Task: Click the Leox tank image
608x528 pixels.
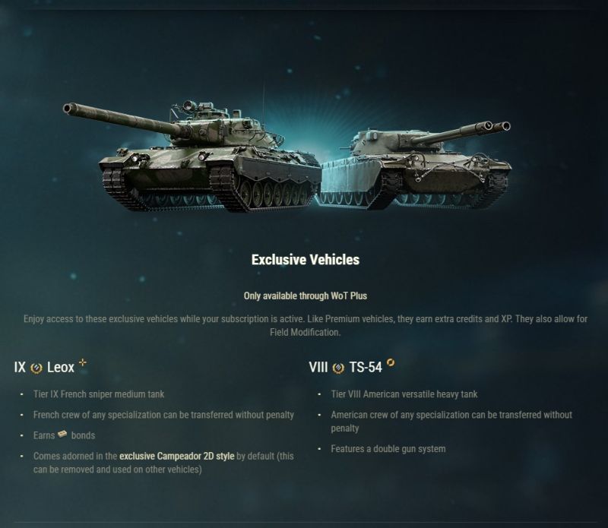Action: 192,157
